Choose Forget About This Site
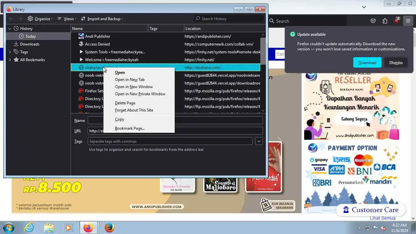 [139, 110]
